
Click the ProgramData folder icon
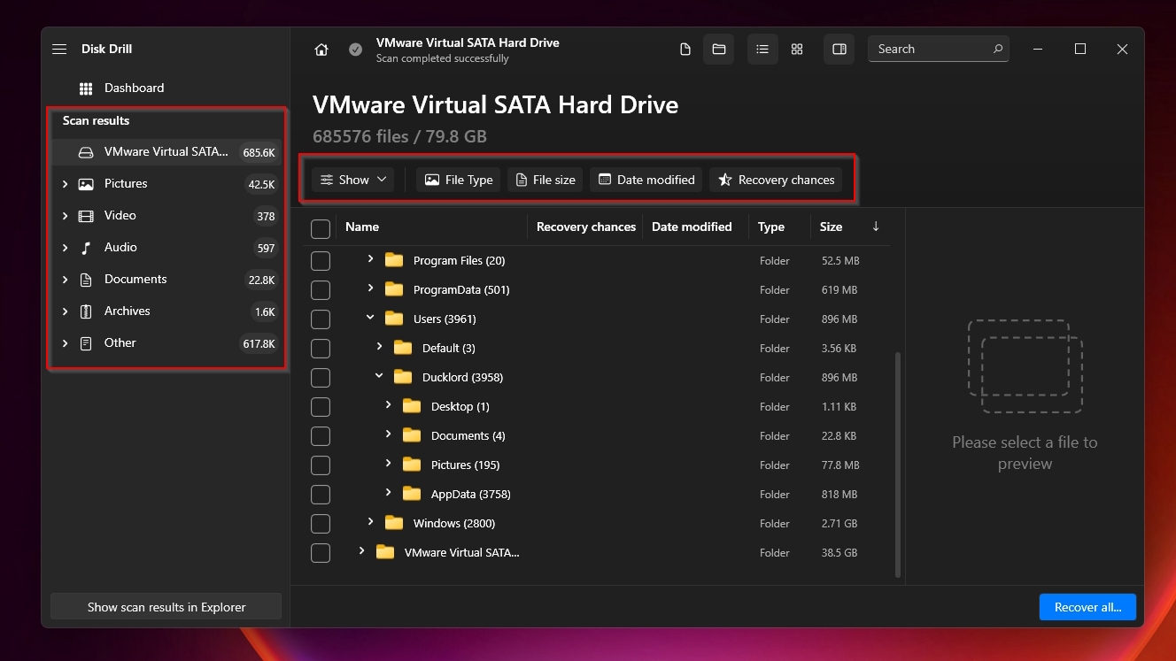(394, 289)
